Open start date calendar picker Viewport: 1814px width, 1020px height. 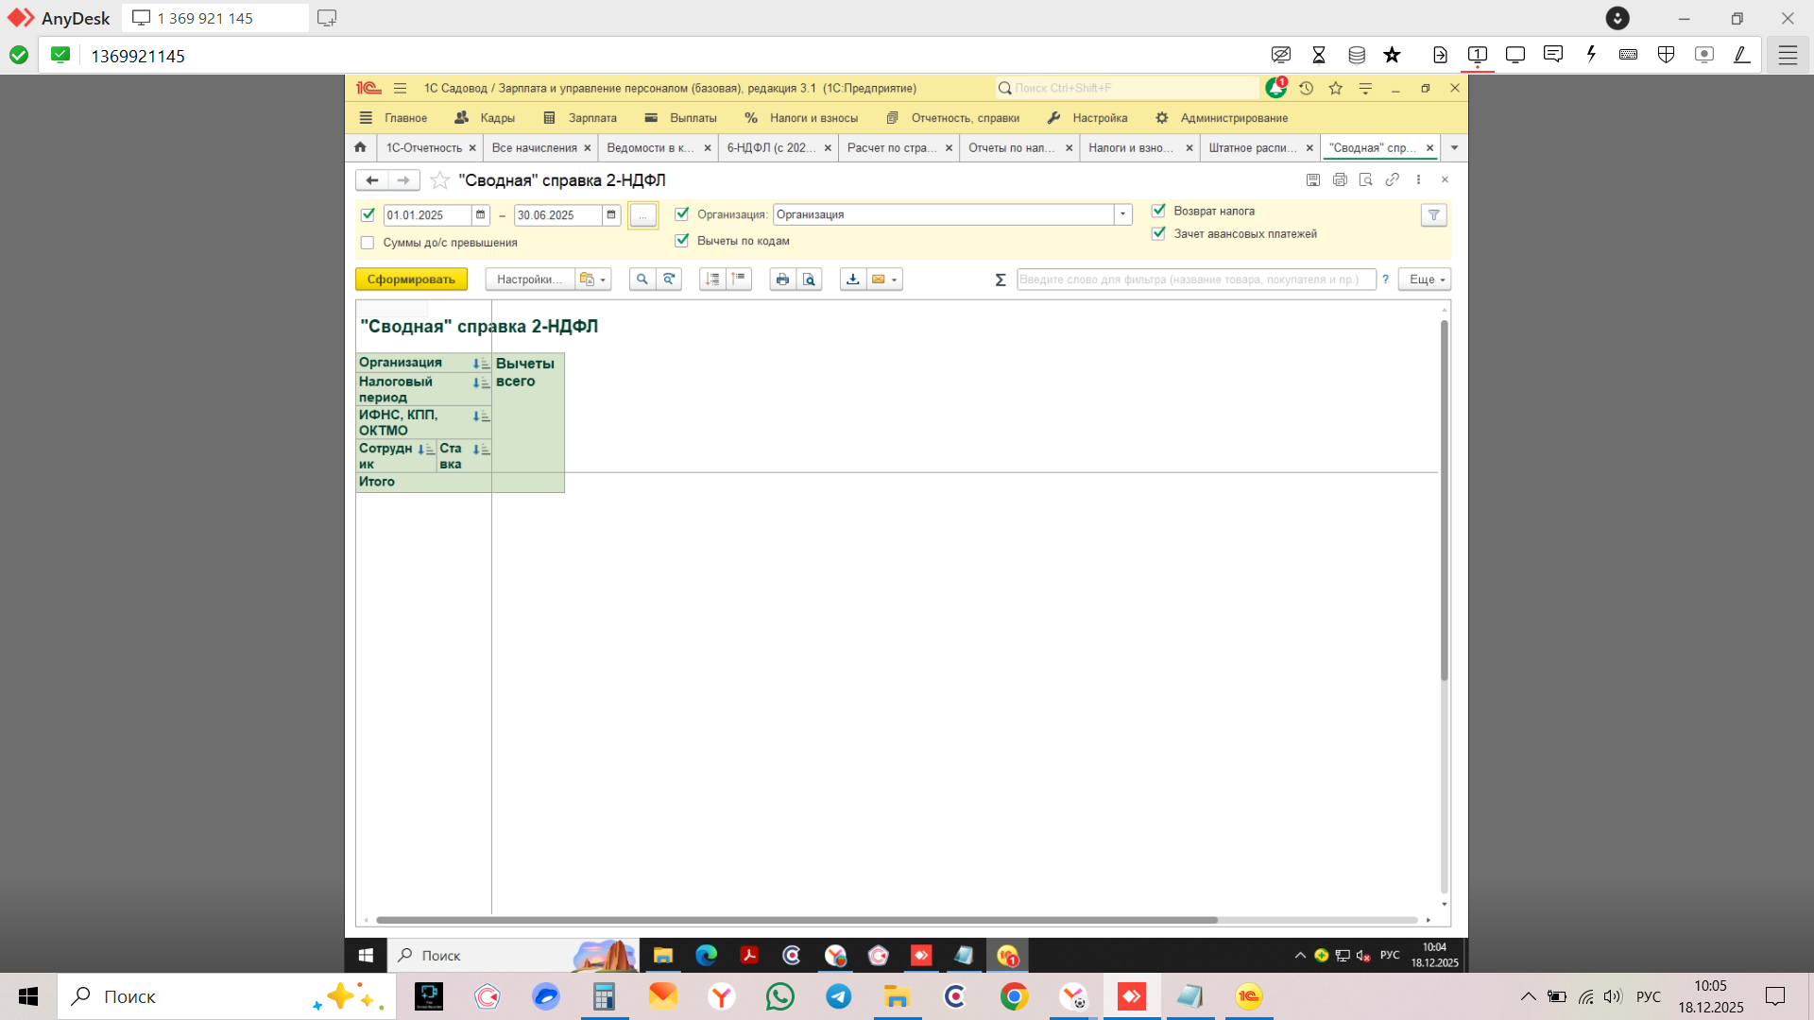(481, 215)
